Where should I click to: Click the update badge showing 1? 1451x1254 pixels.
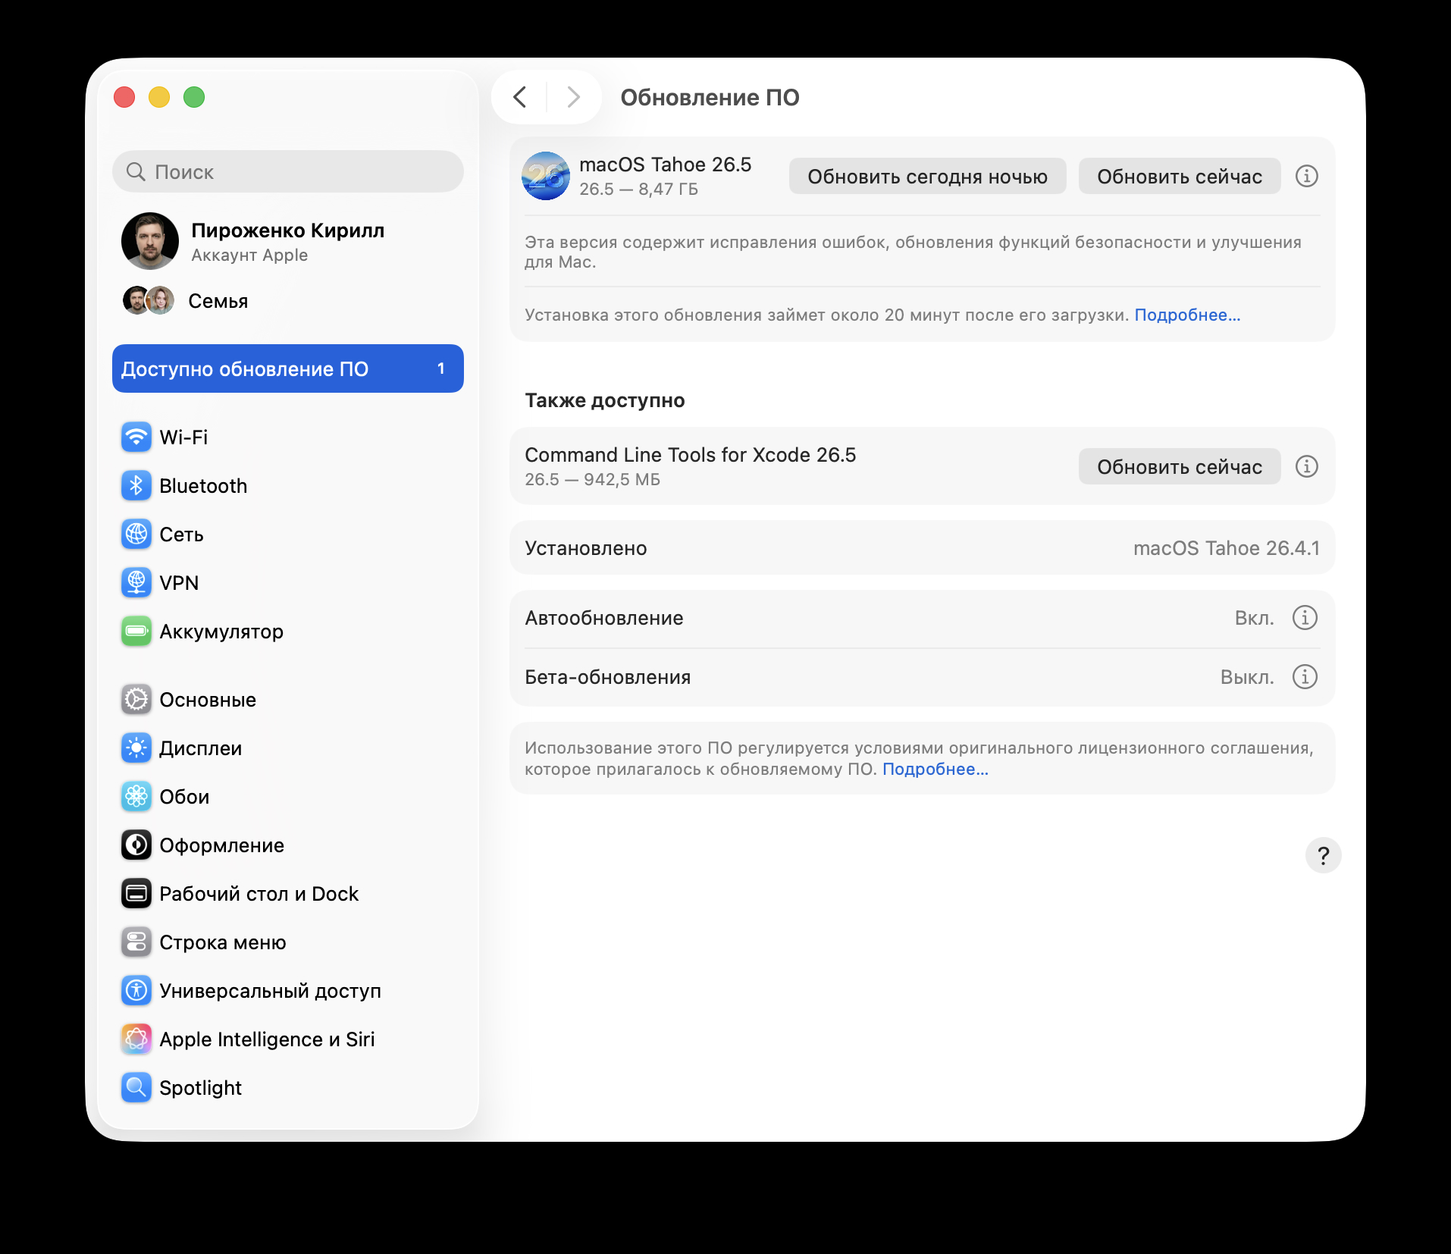pos(441,368)
